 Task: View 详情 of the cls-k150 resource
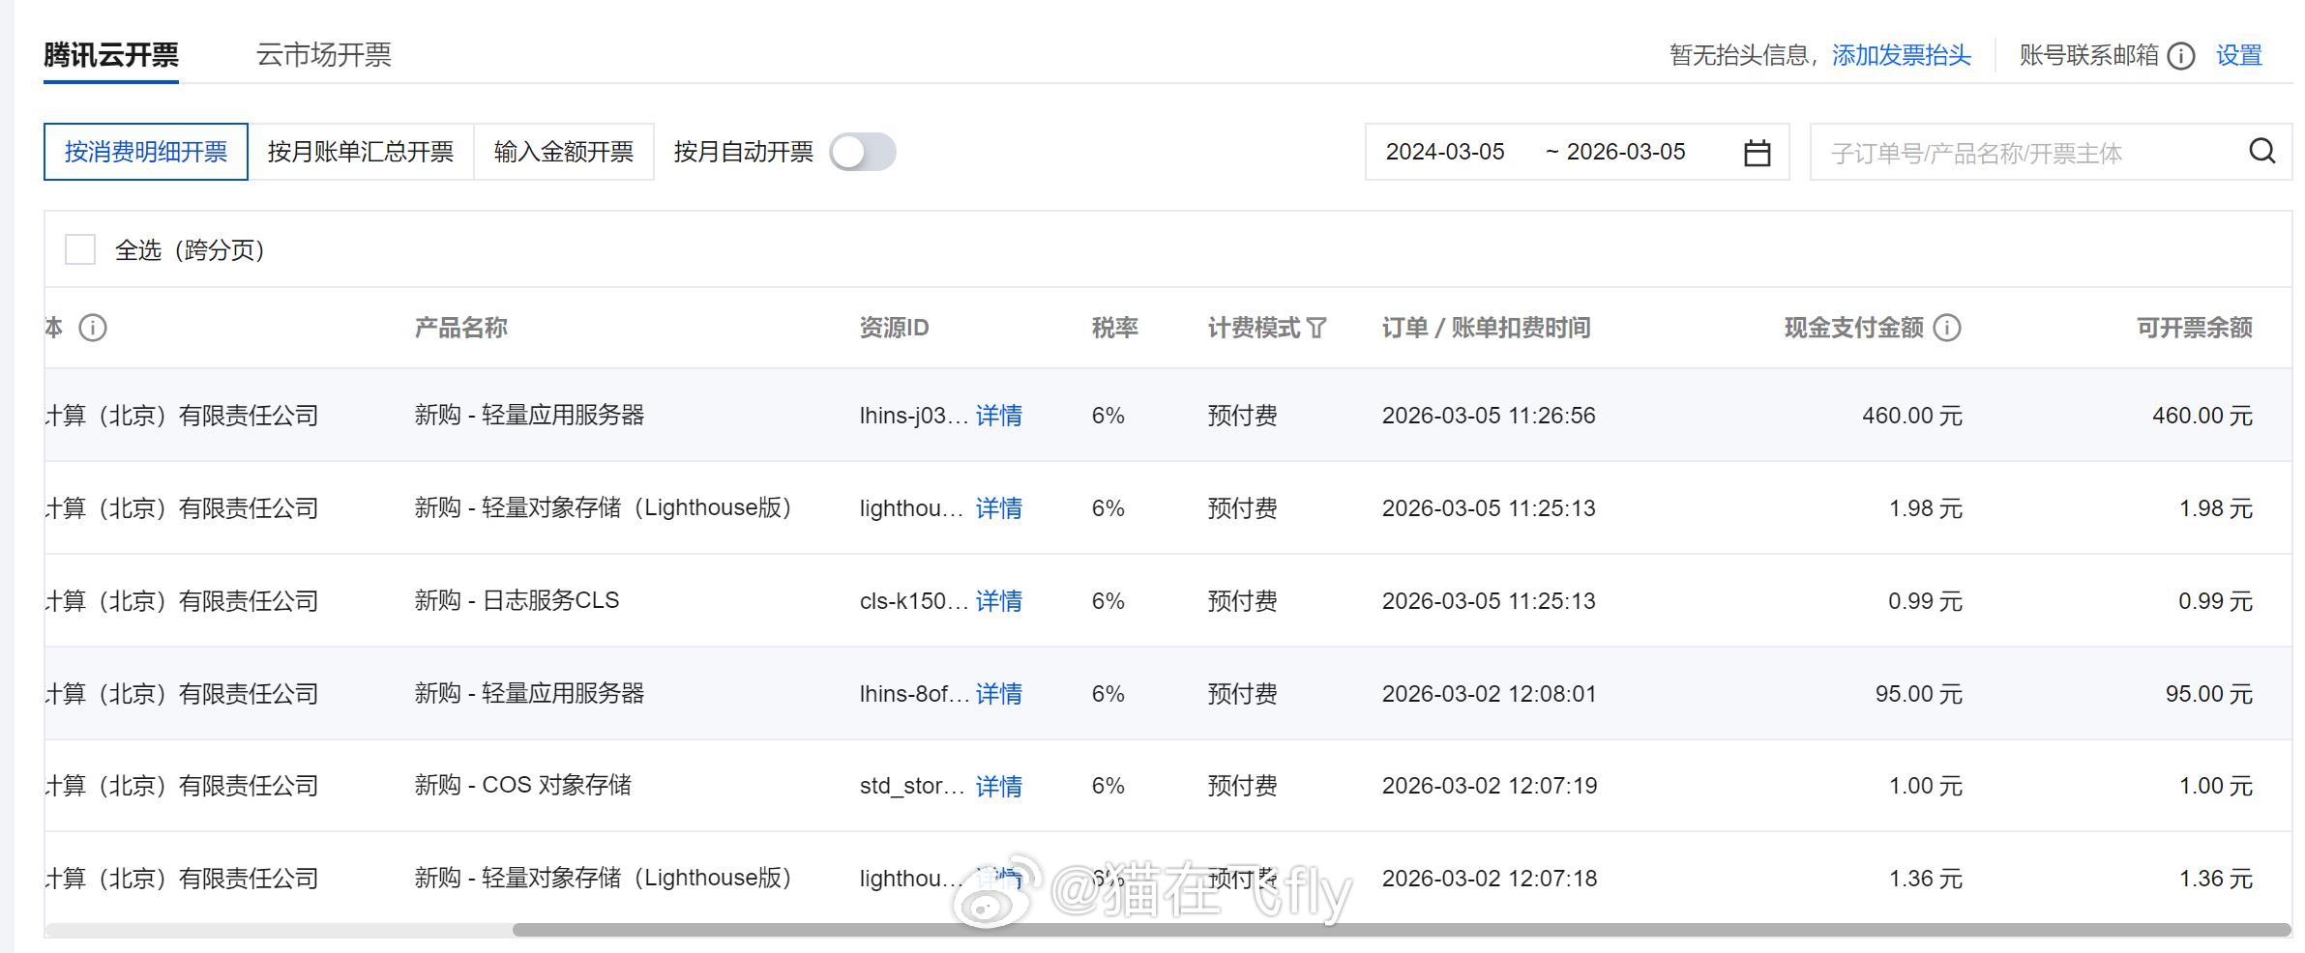998,601
